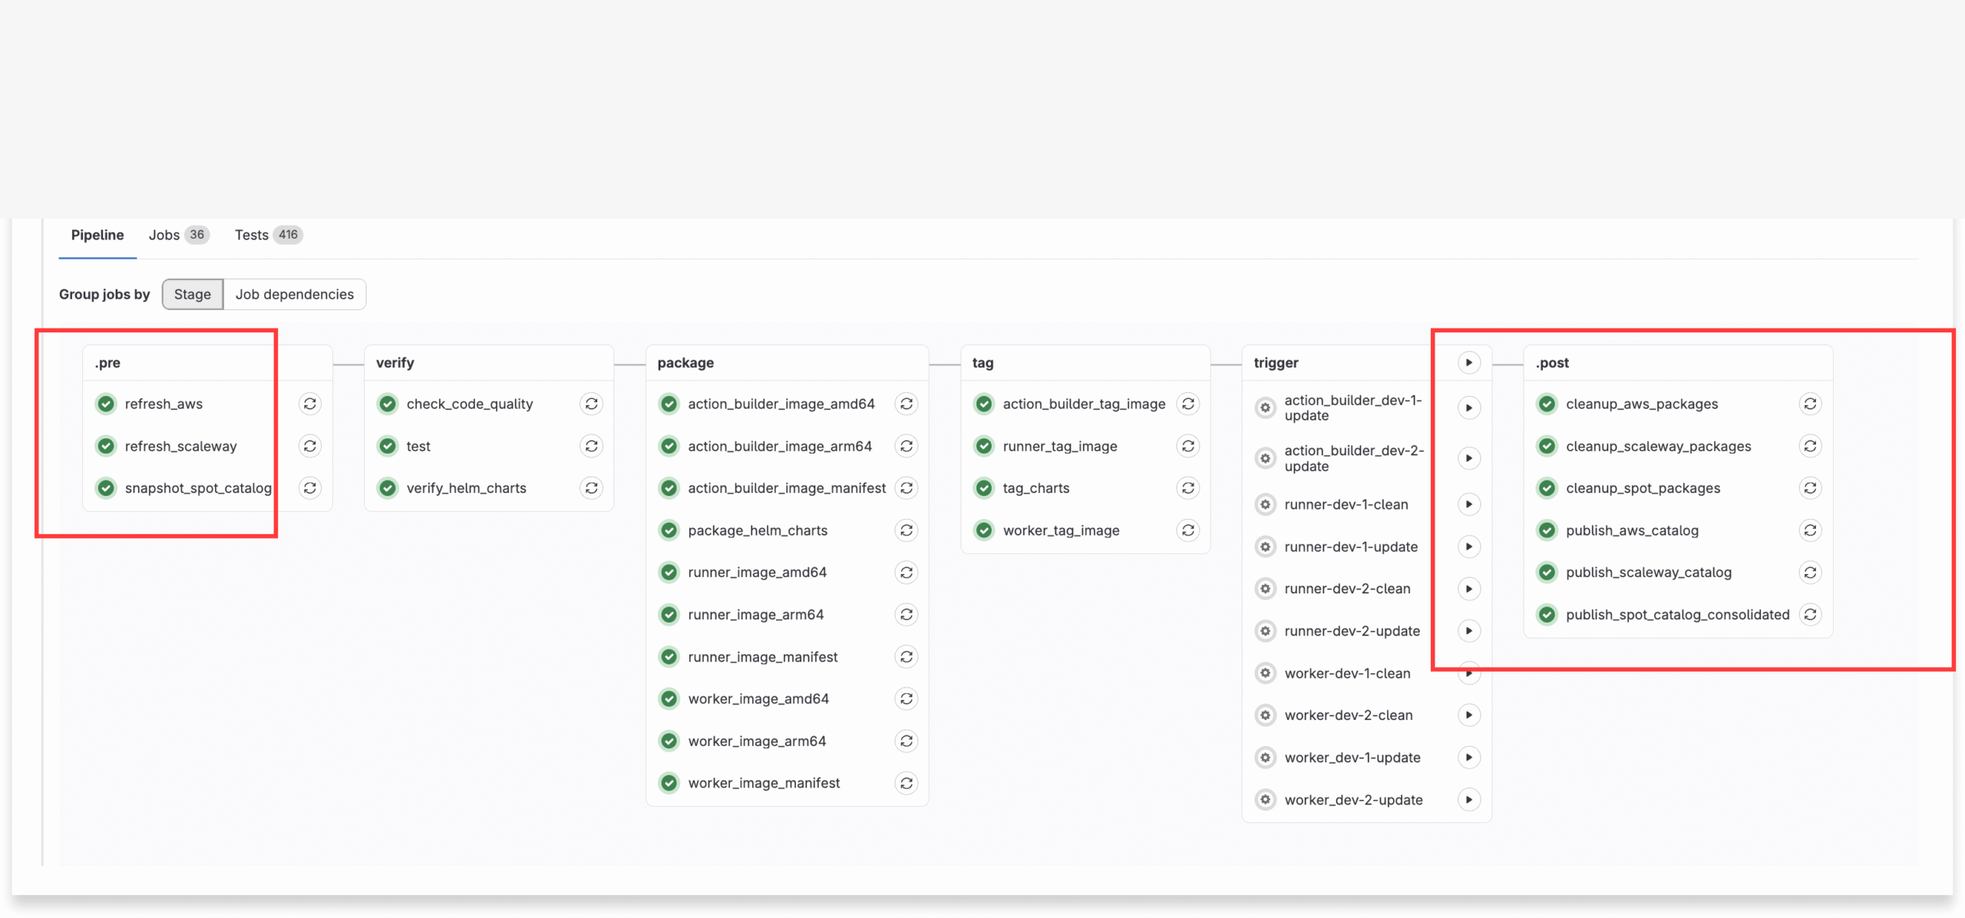Retry the refresh_aws job
The image size is (1965, 918).
[309, 404]
